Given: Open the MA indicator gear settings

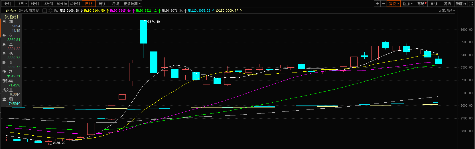Looking at the screenshot, I should (50, 11).
